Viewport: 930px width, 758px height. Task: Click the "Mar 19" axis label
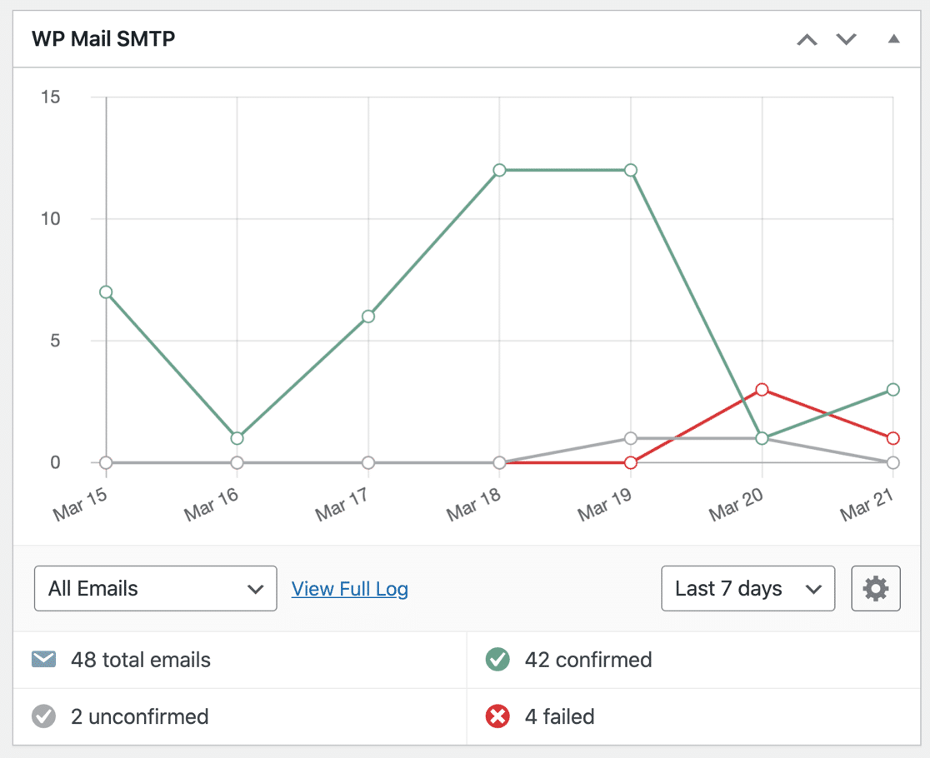click(x=604, y=504)
